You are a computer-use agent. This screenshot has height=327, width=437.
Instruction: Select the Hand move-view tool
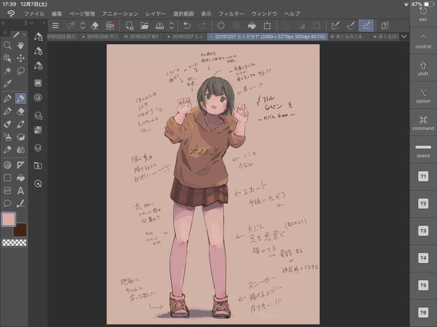point(21,46)
